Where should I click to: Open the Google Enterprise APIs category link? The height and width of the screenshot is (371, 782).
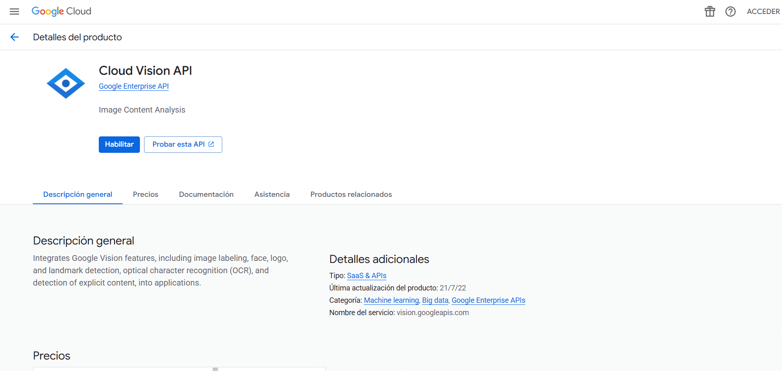(x=488, y=300)
